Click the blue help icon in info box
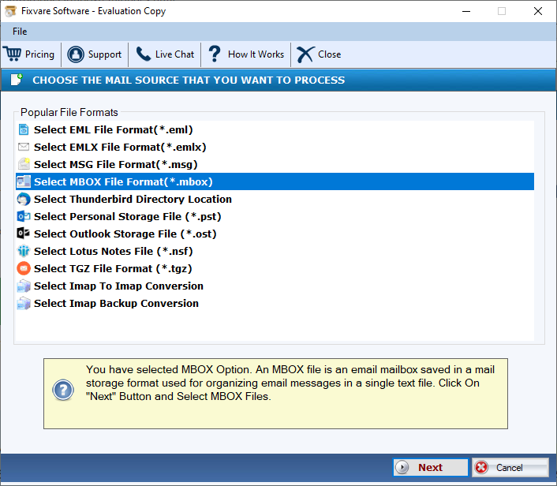This screenshot has height=486, width=557. (x=63, y=391)
